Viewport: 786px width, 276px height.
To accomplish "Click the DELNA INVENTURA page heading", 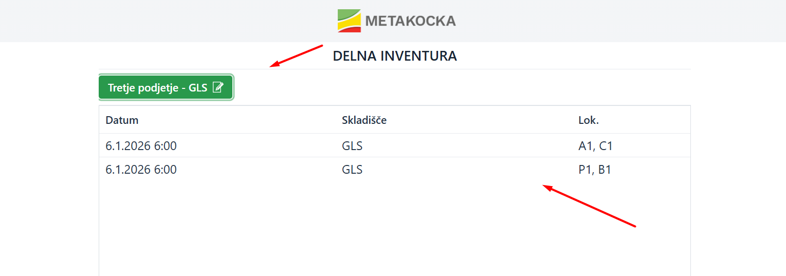I will click(x=395, y=56).
